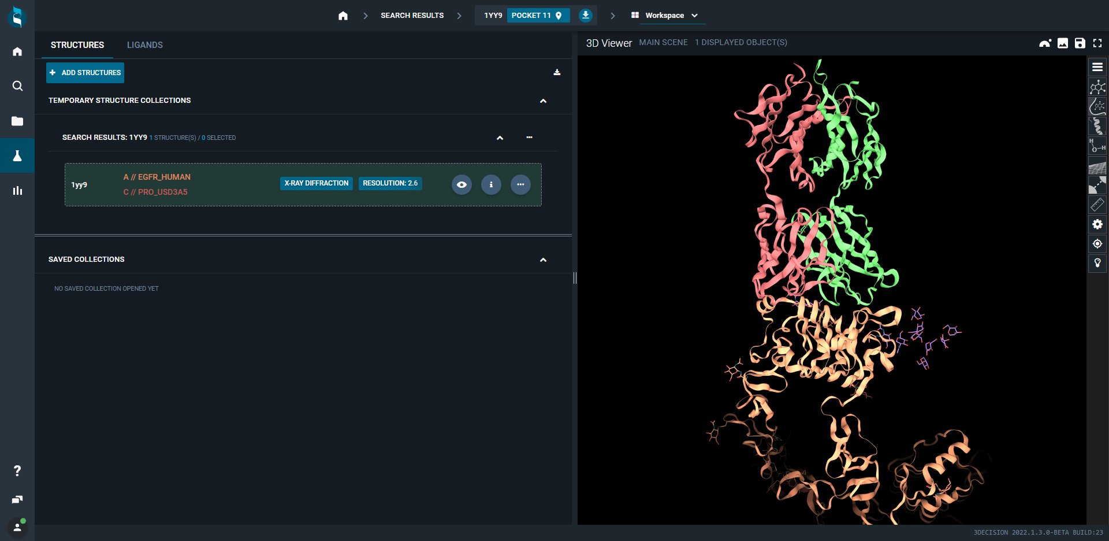
Task: Open the flask workspace sidebar icon
Action: tap(17, 155)
